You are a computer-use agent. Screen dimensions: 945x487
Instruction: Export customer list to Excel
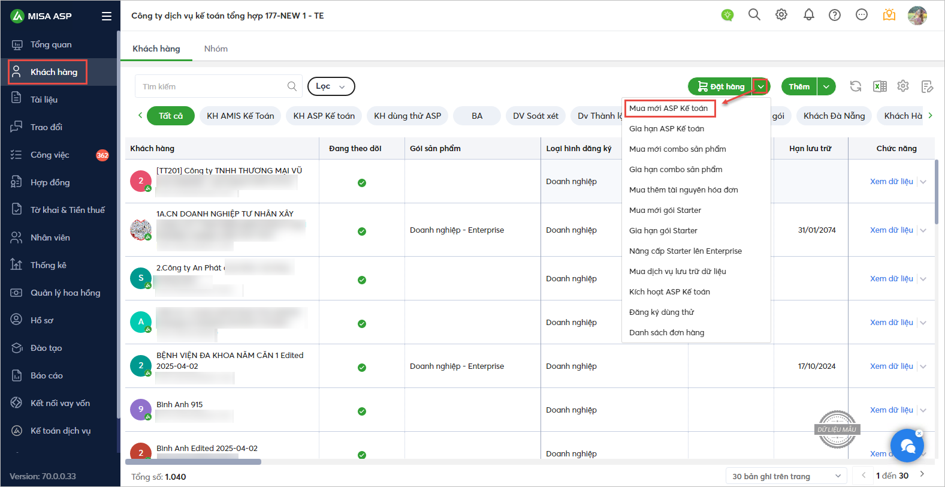click(x=880, y=86)
